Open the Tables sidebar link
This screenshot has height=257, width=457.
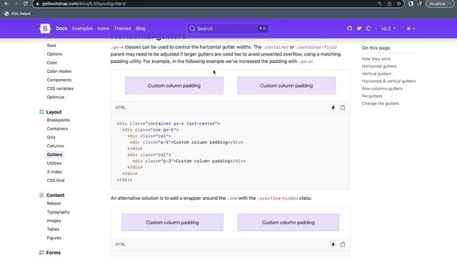coord(53,229)
